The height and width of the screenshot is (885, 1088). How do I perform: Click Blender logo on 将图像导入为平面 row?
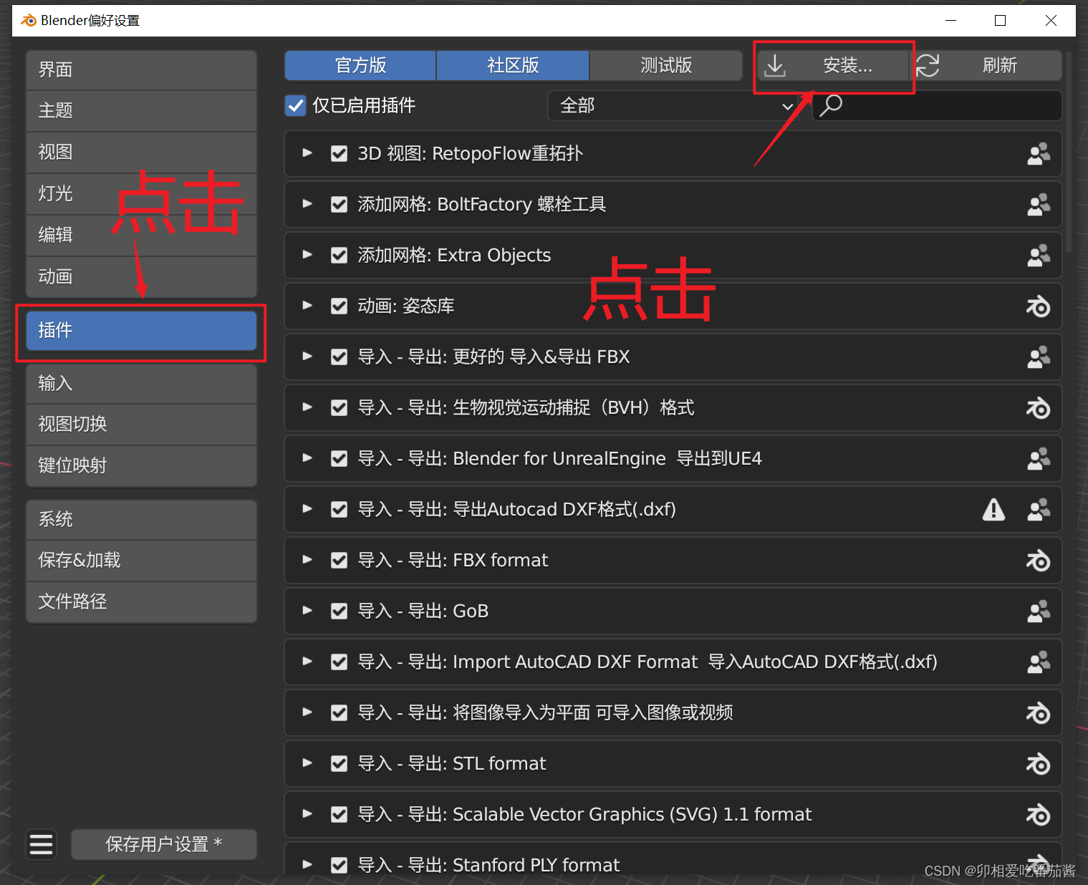tap(1039, 713)
